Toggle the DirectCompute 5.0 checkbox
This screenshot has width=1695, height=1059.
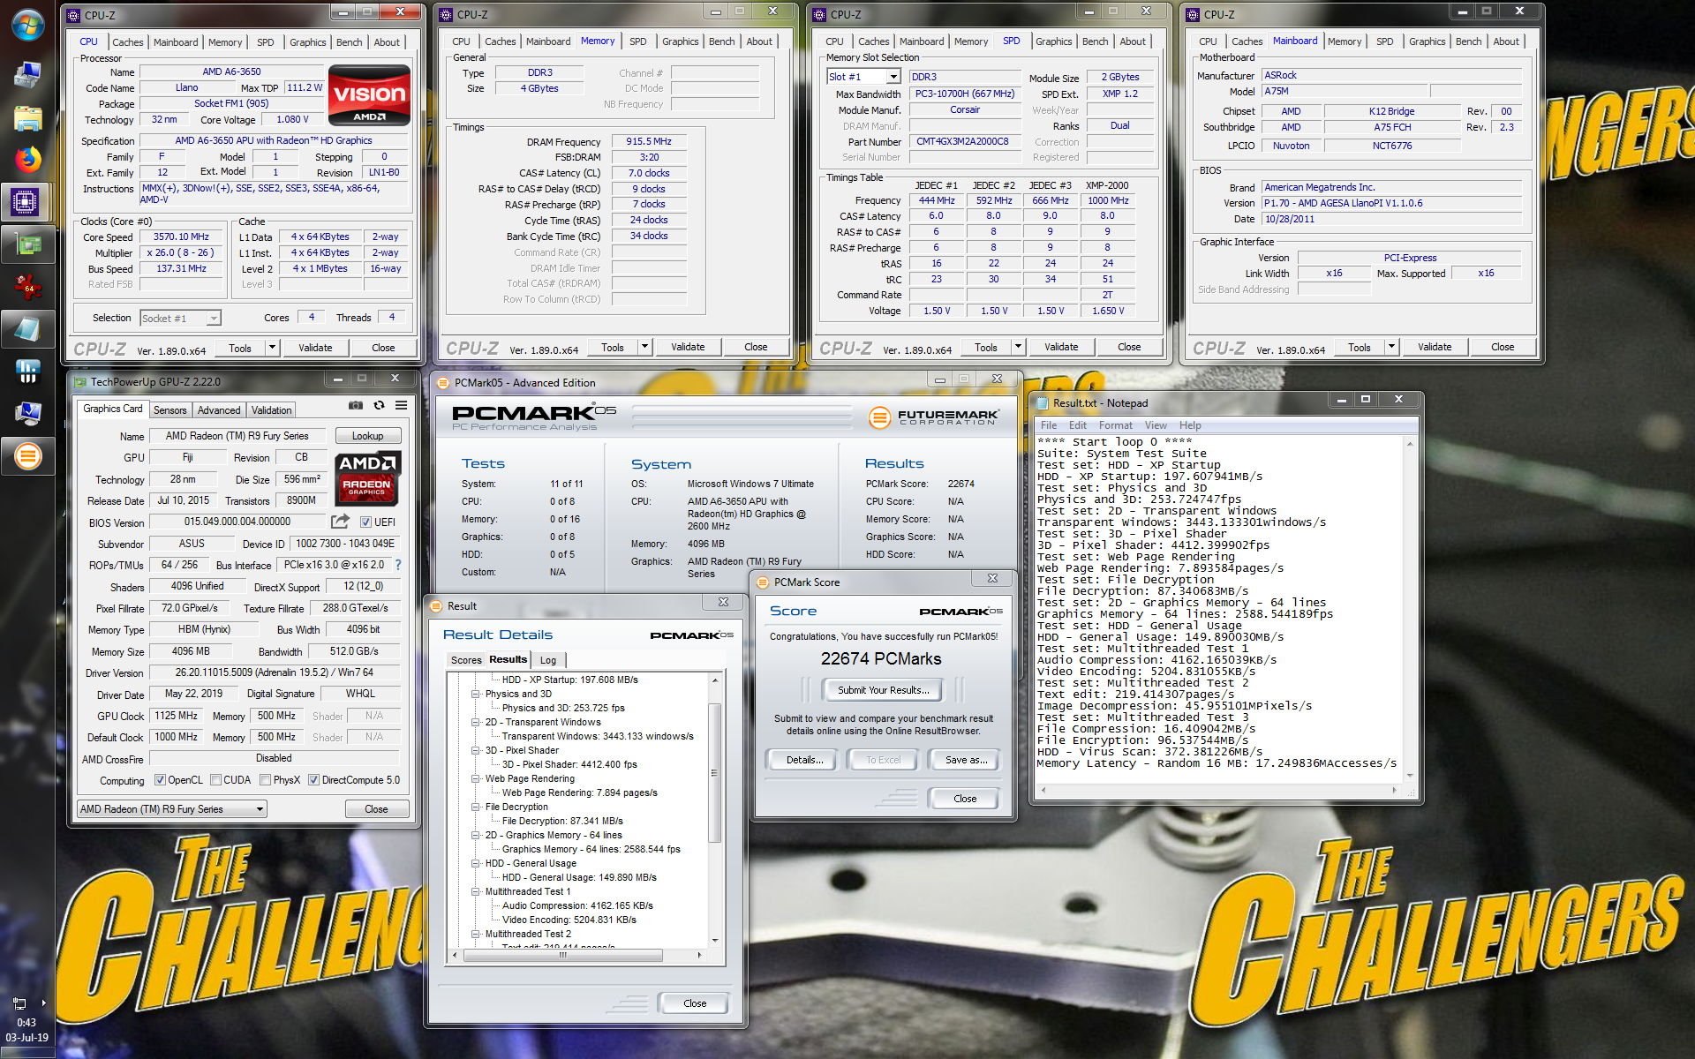pos(313,780)
